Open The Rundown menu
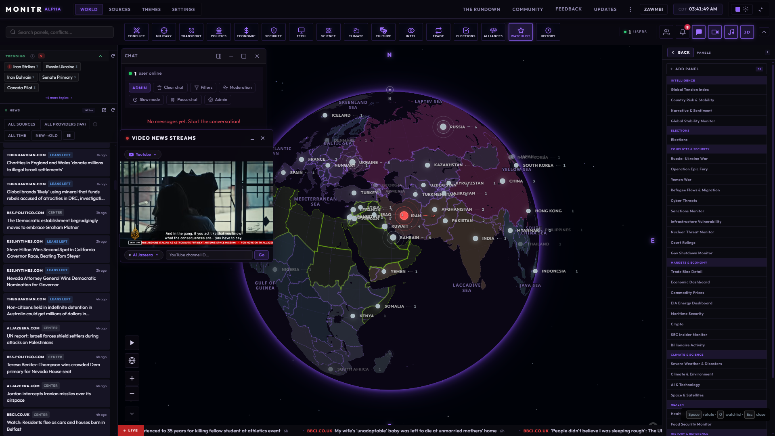775x436 pixels. pos(482,9)
